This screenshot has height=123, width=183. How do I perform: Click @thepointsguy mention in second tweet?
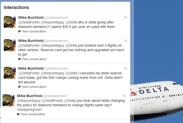[x=52, y=45]
